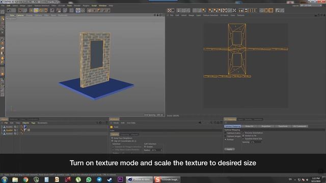Click the taskbar clock showing time and date
Screen dimensions: 326x183
[316, 179]
